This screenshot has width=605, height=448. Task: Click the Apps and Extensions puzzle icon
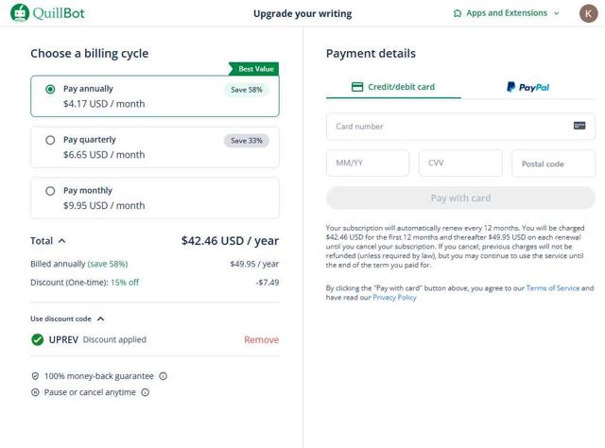[458, 14]
